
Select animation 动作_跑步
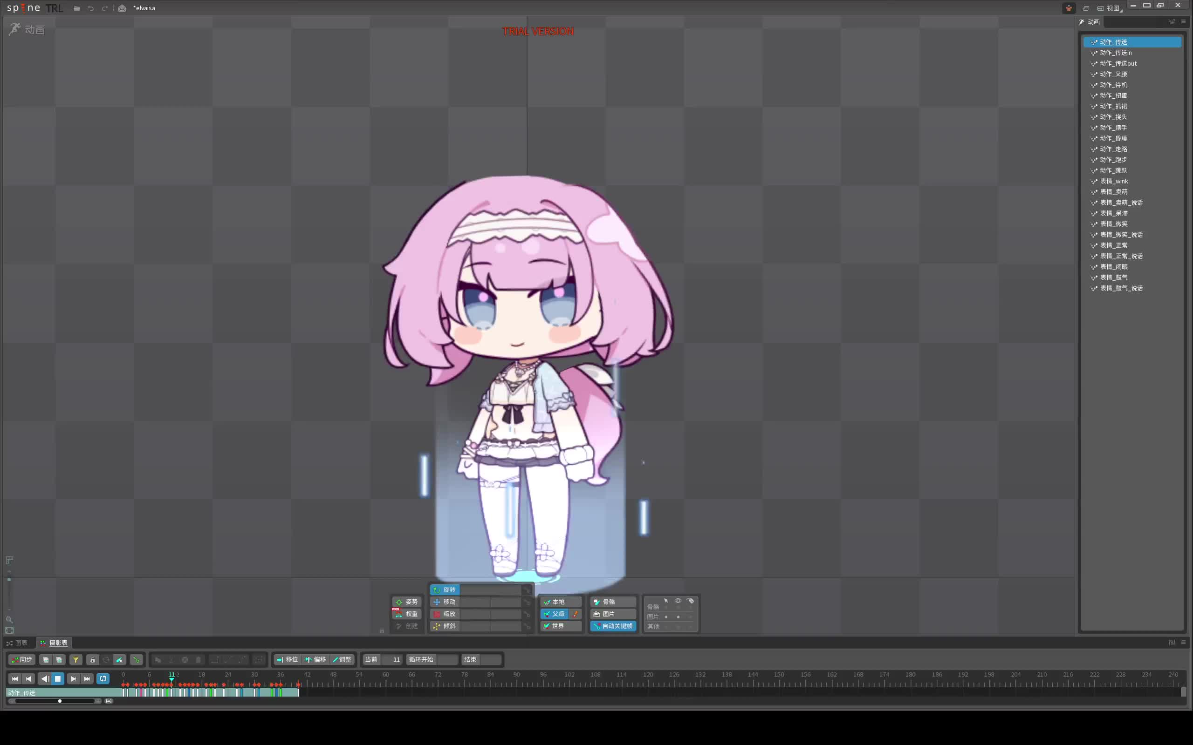point(1132,160)
